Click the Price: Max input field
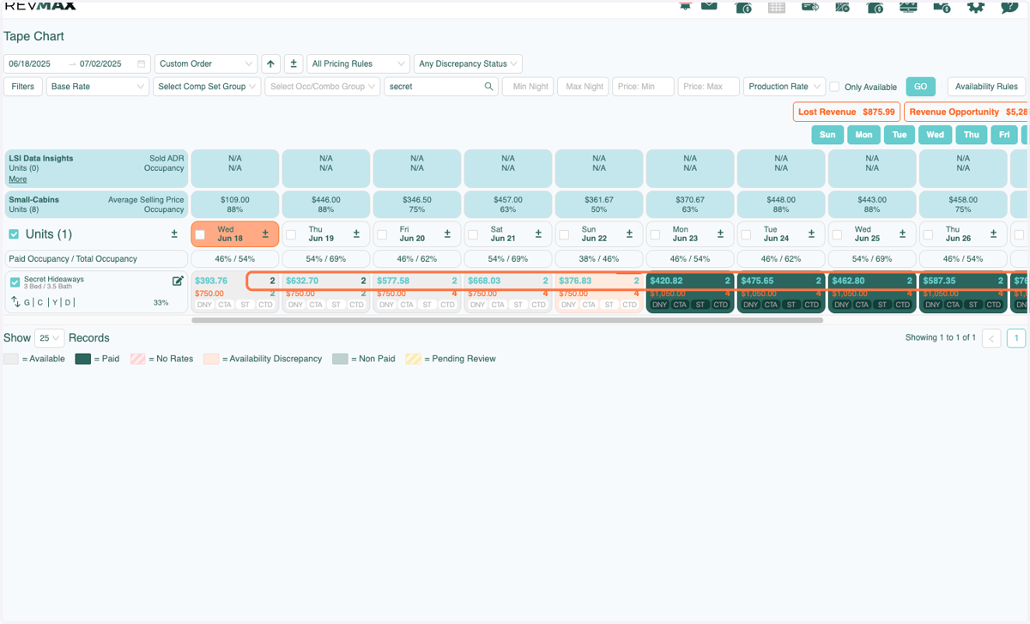The height and width of the screenshot is (624, 1030). pyautogui.click(x=708, y=87)
